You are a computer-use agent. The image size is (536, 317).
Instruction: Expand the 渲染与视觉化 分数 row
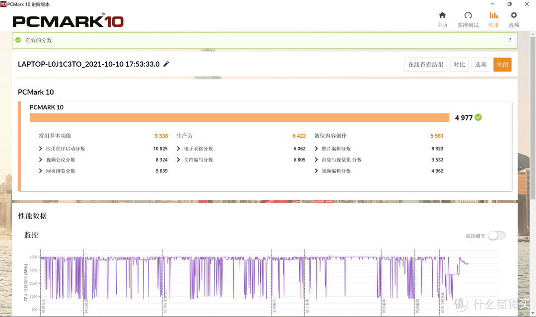pos(316,159)
